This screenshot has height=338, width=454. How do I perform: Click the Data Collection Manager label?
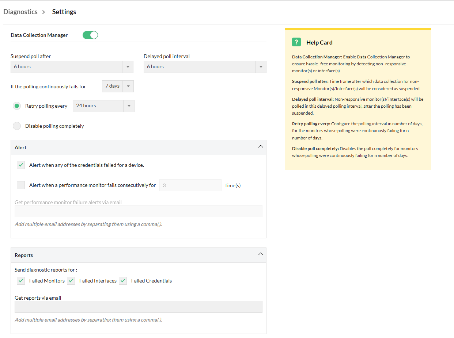pos(39,35)
